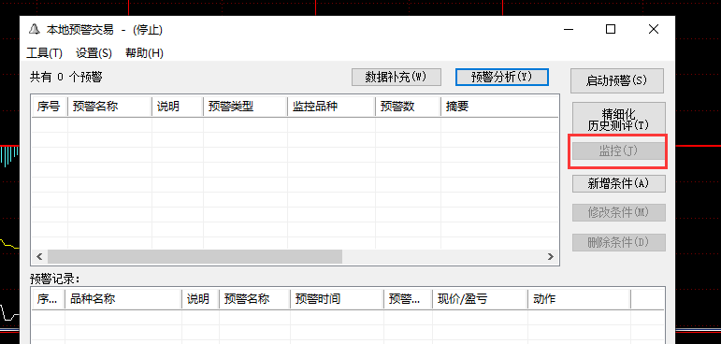Click the bell icon in title bar

pyautogui.click(x=35, y=30)
